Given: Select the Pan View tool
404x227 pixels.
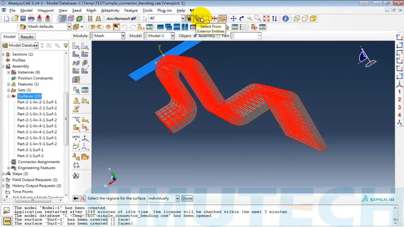Looking at the screenshot, I should point(233,18).
